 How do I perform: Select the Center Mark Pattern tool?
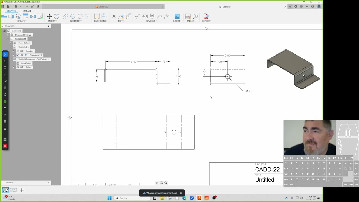pyautogui.click(x=80, y=17)
